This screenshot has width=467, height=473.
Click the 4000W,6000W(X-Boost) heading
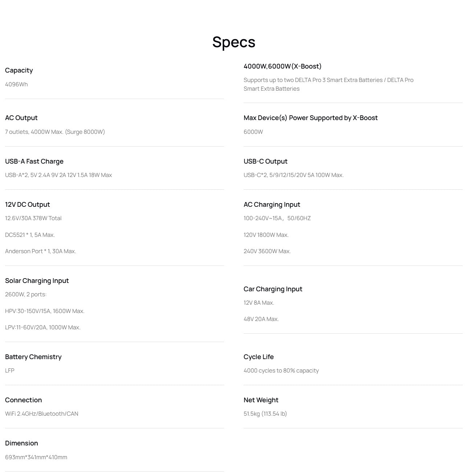(x=283, y=66)
